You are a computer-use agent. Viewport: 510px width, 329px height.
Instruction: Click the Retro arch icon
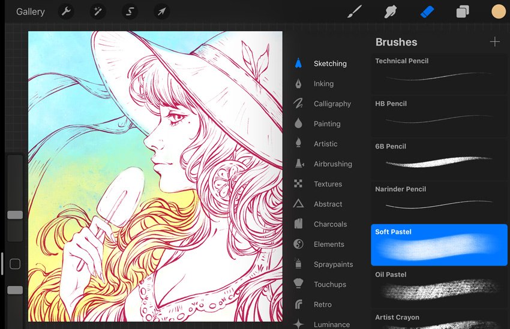[298, 304]
